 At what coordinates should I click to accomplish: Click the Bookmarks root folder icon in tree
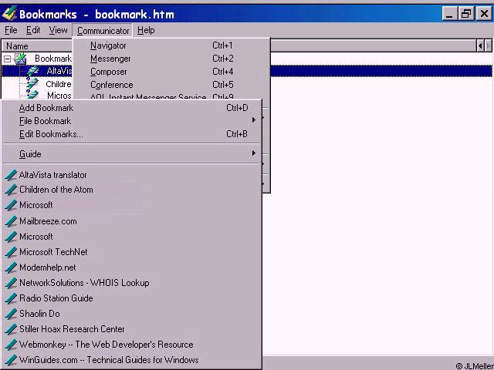(x=20, y=59)
